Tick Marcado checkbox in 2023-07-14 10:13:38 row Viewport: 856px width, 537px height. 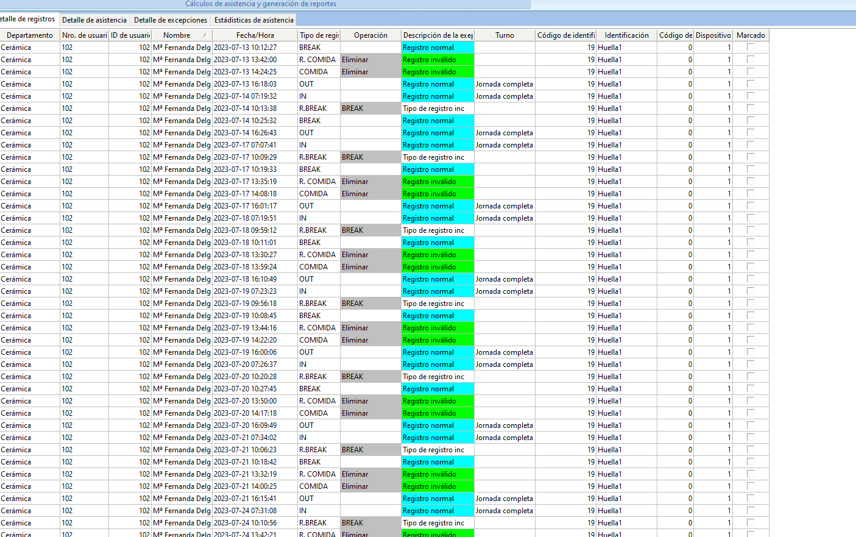tap(751, 108)
